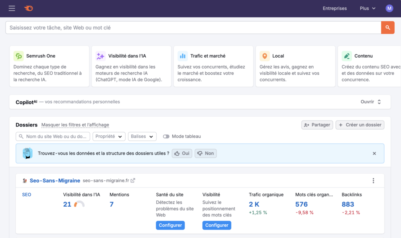Viewport: 401px width, 238px height.
Task: Open the hamburger navigation menu
Action: click(x=12, y=9)
